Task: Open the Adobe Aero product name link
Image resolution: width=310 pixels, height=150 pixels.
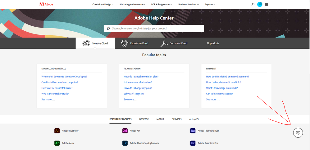Action: pos(68,143)
